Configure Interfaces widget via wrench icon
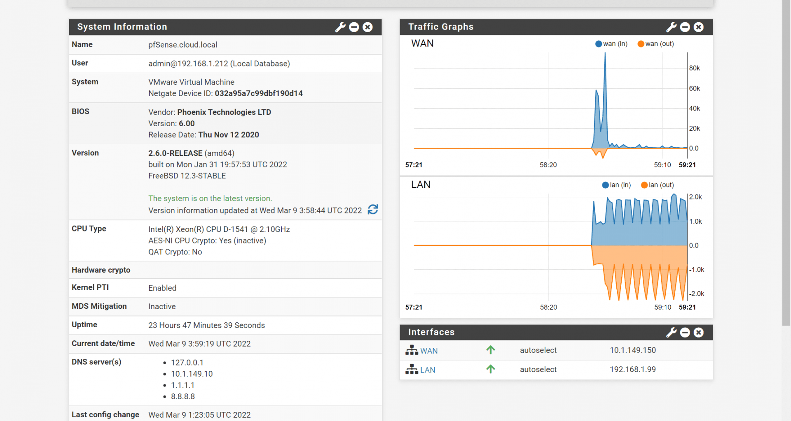The height and width of the screenshot is (421, 791). 671,333
